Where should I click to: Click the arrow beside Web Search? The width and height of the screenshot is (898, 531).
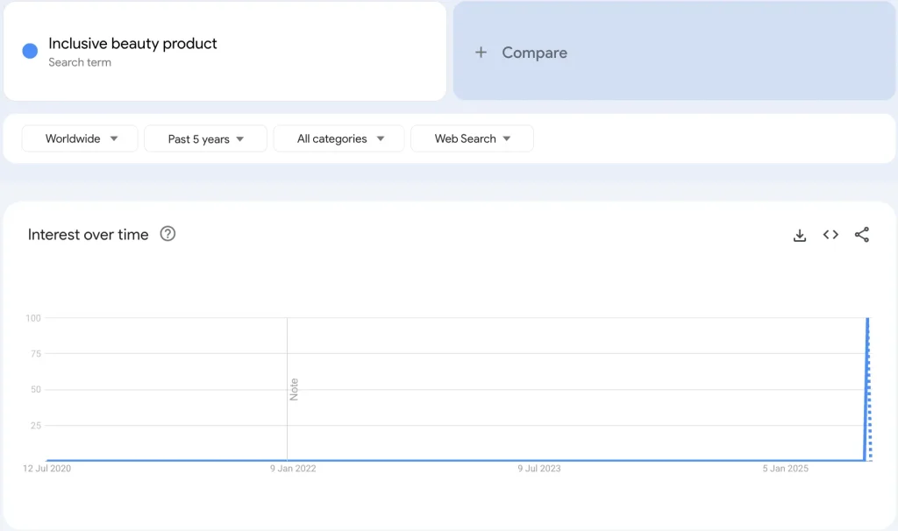coord(507,138)
